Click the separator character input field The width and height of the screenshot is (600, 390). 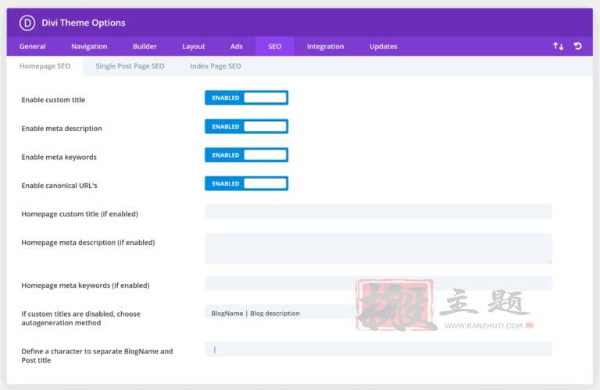tap(378, 349)
